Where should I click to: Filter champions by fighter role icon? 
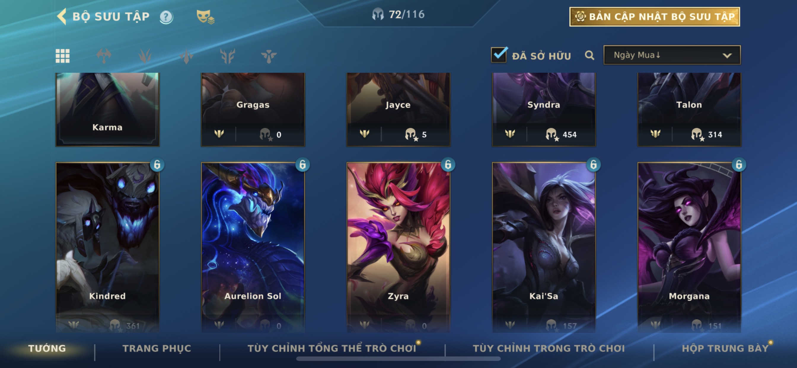(104, 56)
